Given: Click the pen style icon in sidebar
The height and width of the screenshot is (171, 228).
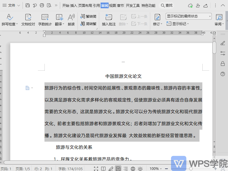Looking at the screenshot, I should pos(223,43).
